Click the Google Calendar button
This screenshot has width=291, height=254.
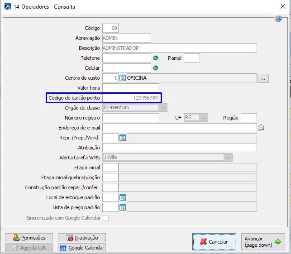click(82, 248)
